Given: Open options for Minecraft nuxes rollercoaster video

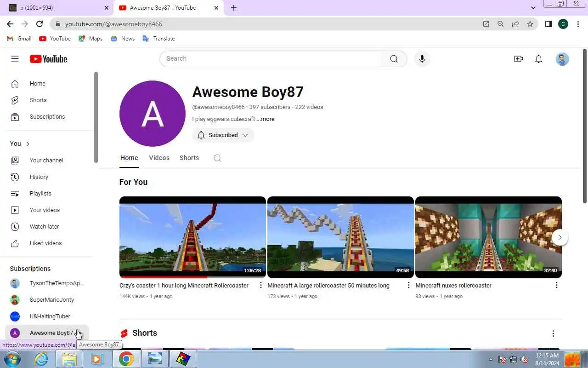Looking at the screenshot, I should click(557, 286).
